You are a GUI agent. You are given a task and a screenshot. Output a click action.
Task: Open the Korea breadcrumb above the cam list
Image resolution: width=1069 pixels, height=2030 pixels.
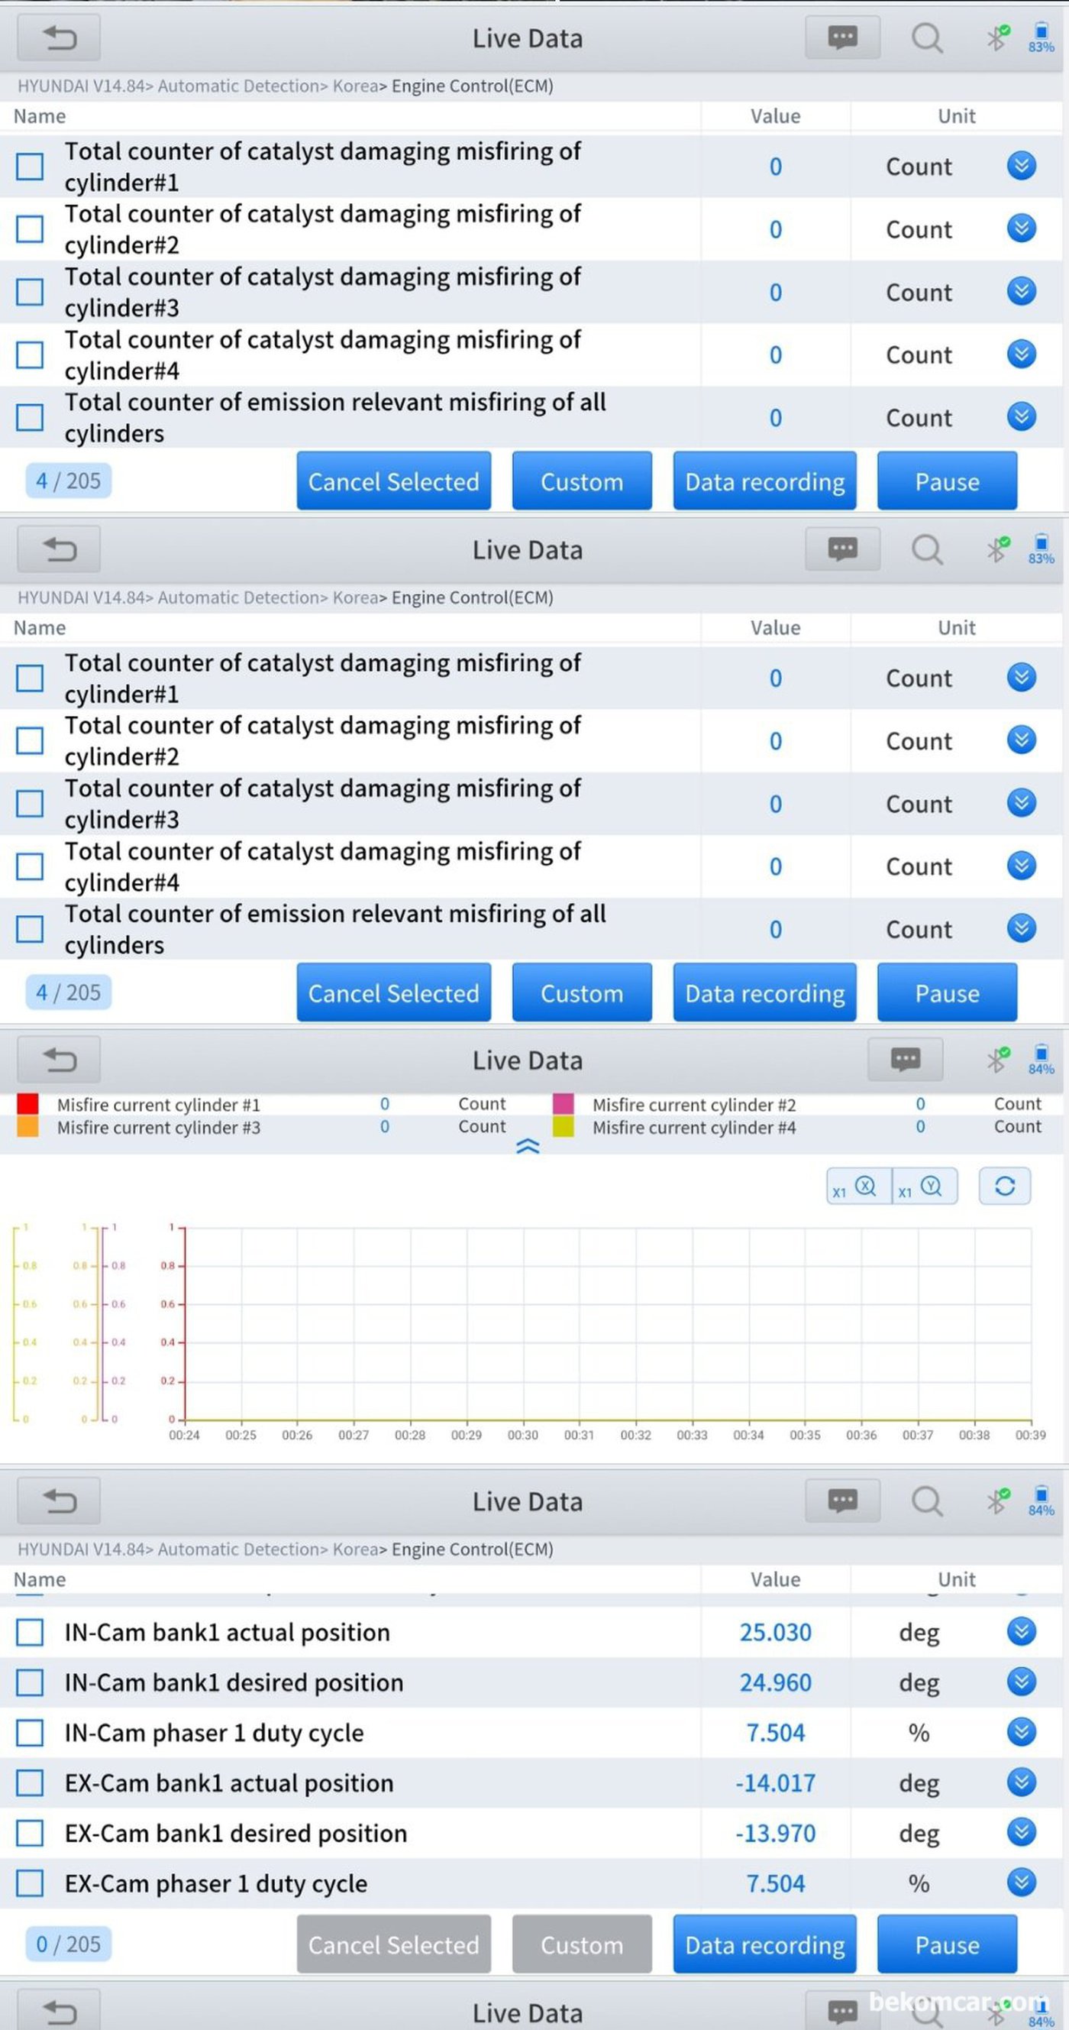click(x=355, y=1549)
